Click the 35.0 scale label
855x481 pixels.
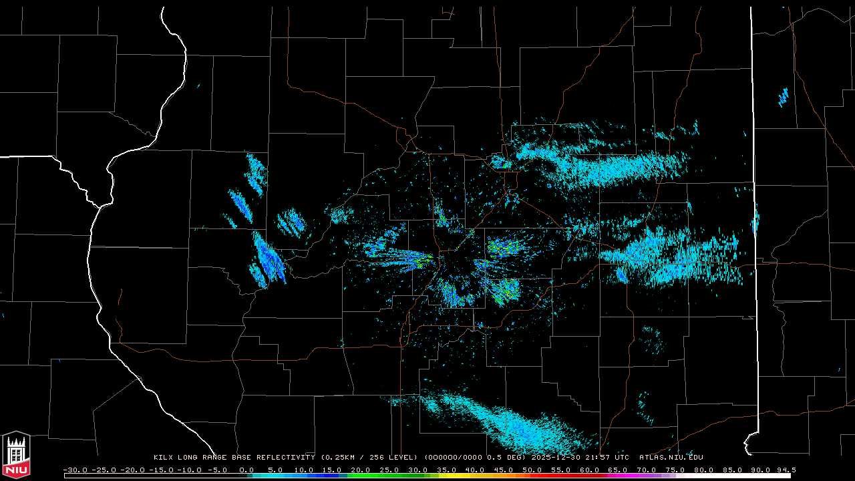point(446,470)
